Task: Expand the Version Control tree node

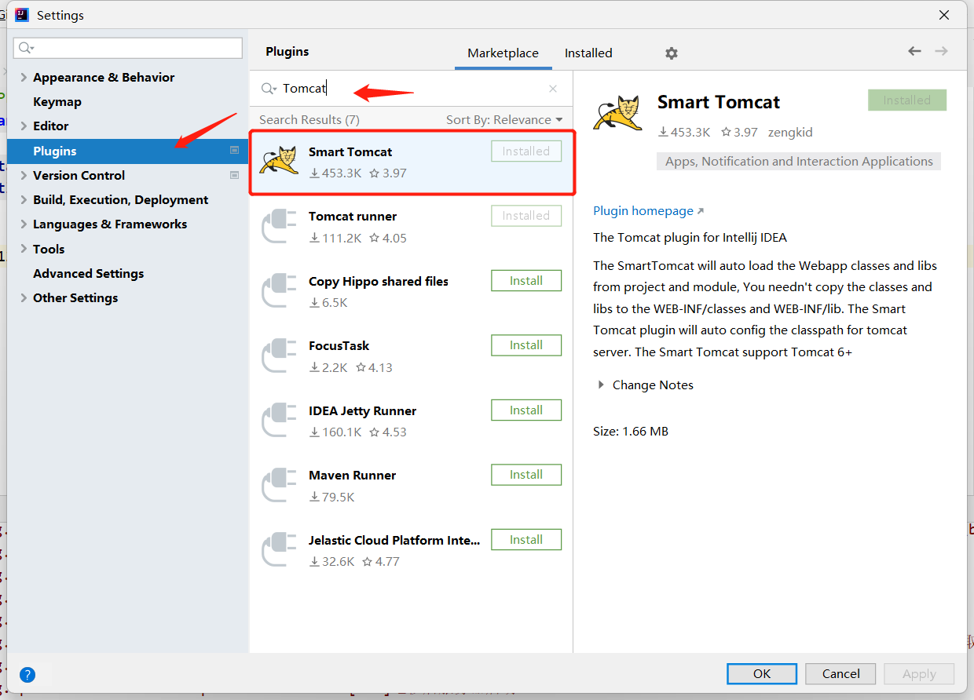Action: pyautogui.click(x=24, y=175)
